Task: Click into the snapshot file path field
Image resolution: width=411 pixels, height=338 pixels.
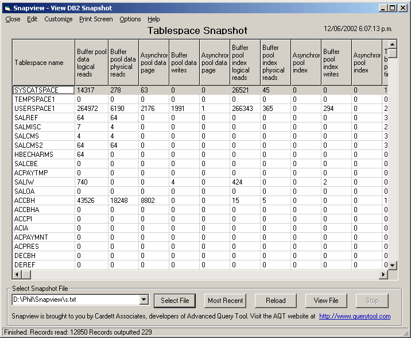Action: (x=76, y=299)
